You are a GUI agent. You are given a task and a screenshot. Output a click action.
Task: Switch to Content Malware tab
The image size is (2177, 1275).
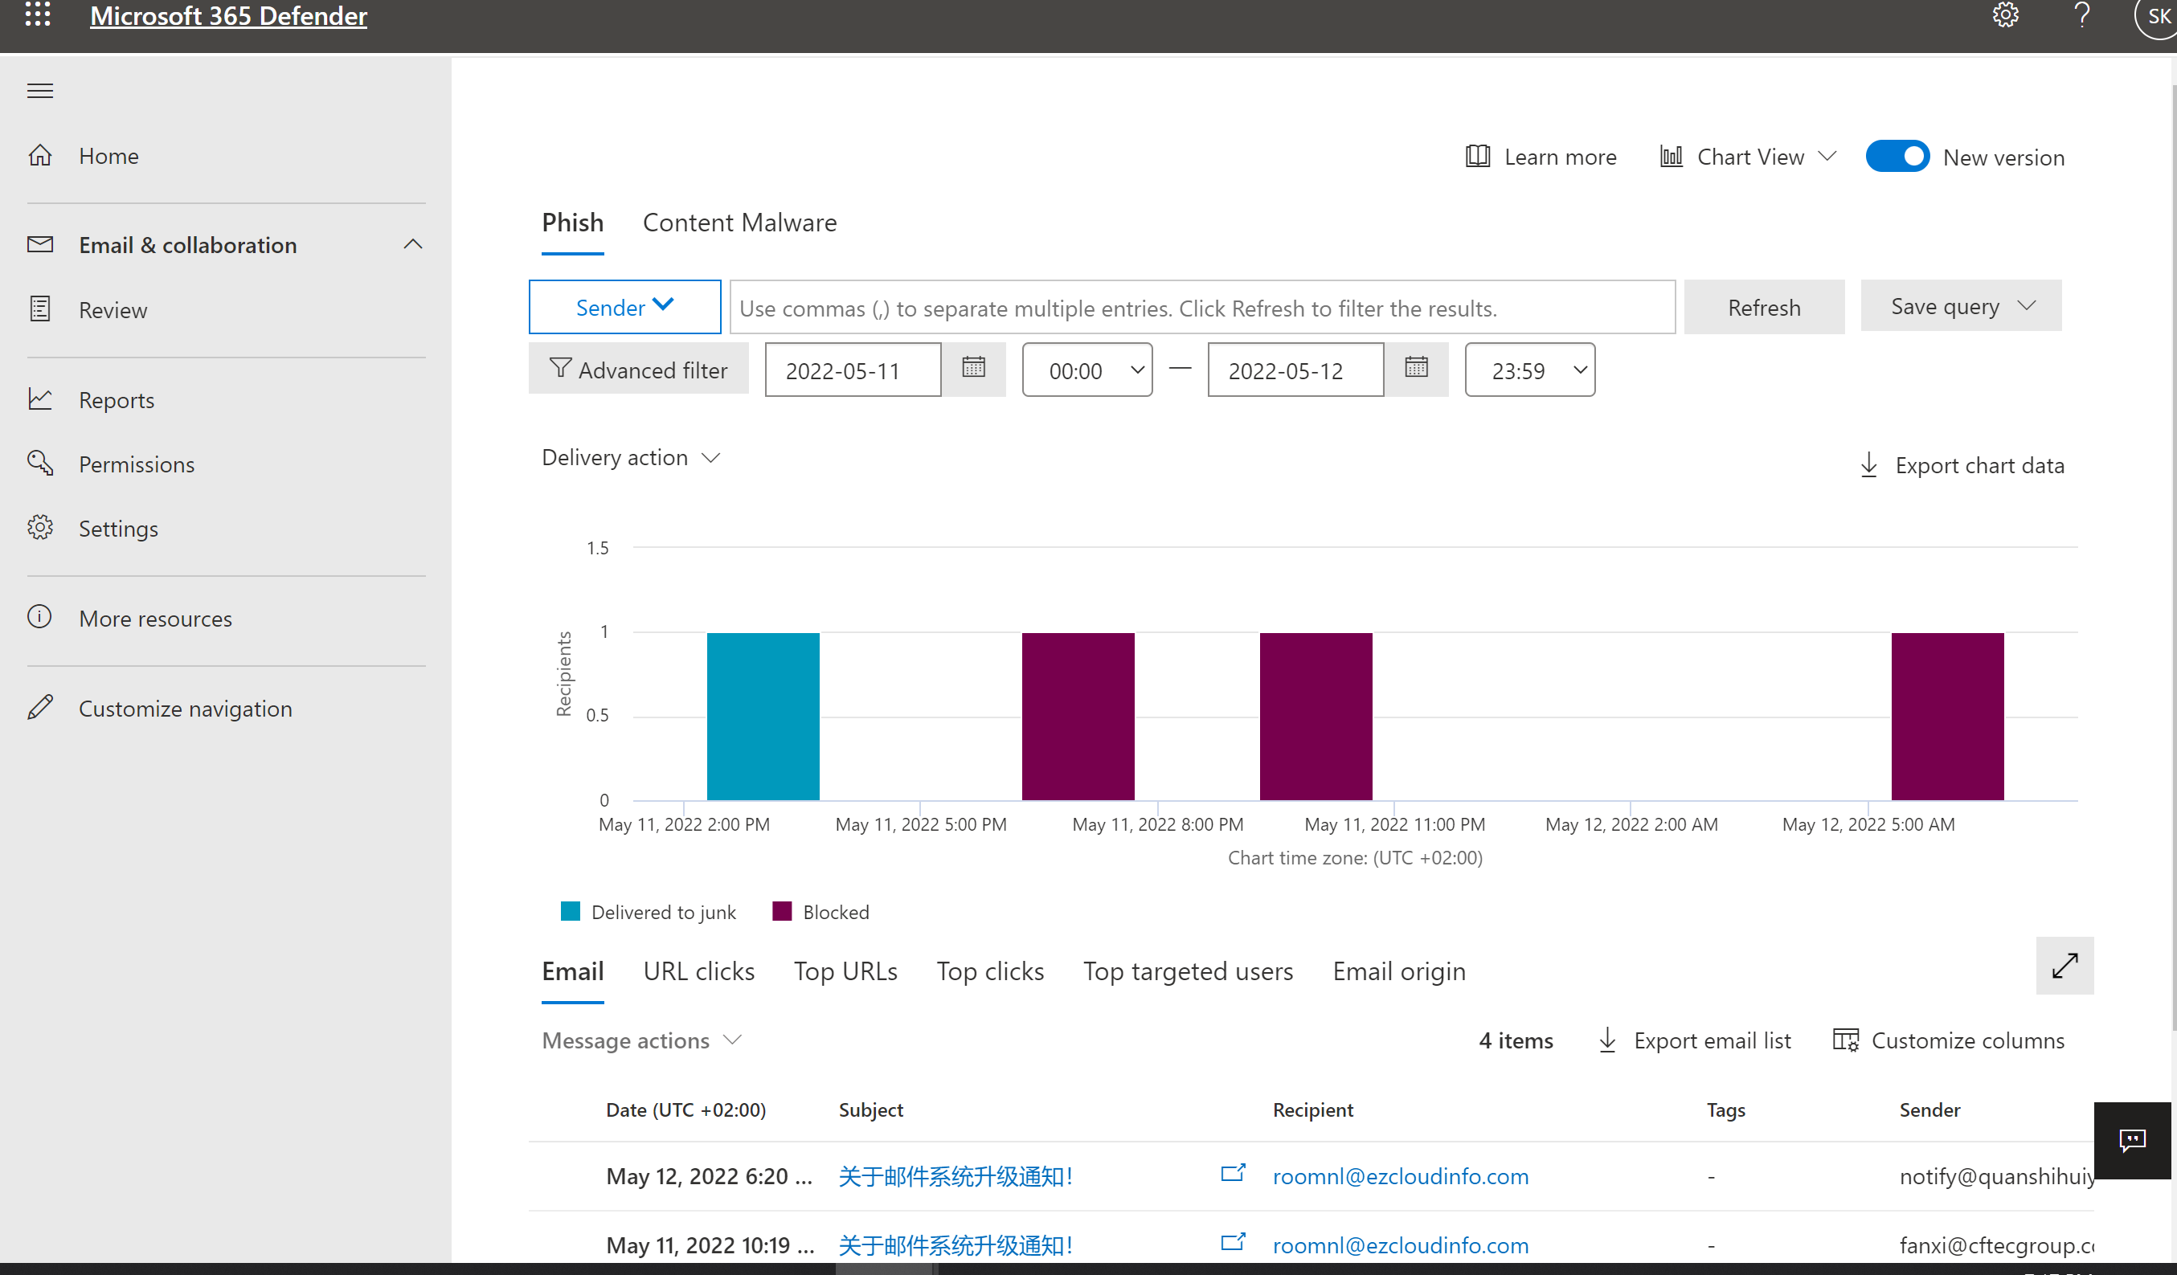(x=739, y=223)
